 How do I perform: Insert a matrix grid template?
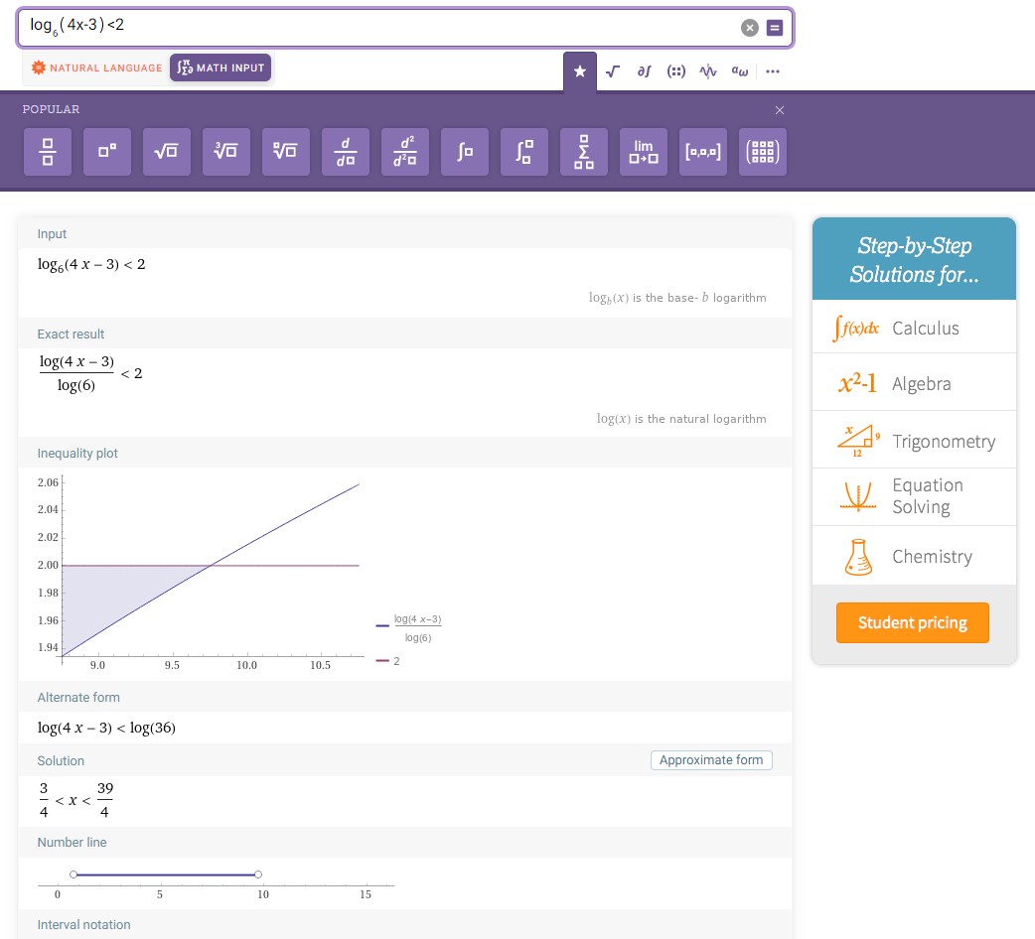click(x=763, y=152)
